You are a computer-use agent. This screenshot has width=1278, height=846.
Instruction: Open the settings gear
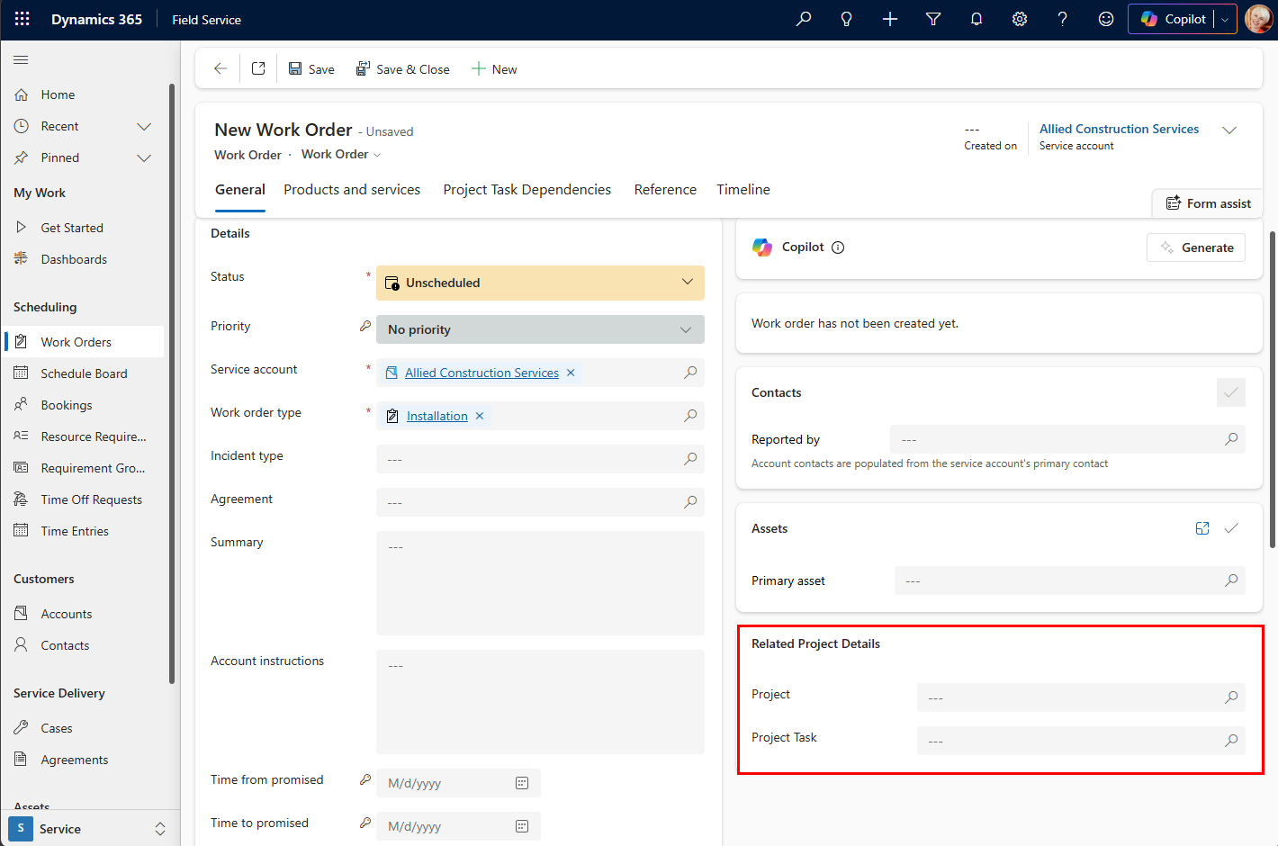1020,19
